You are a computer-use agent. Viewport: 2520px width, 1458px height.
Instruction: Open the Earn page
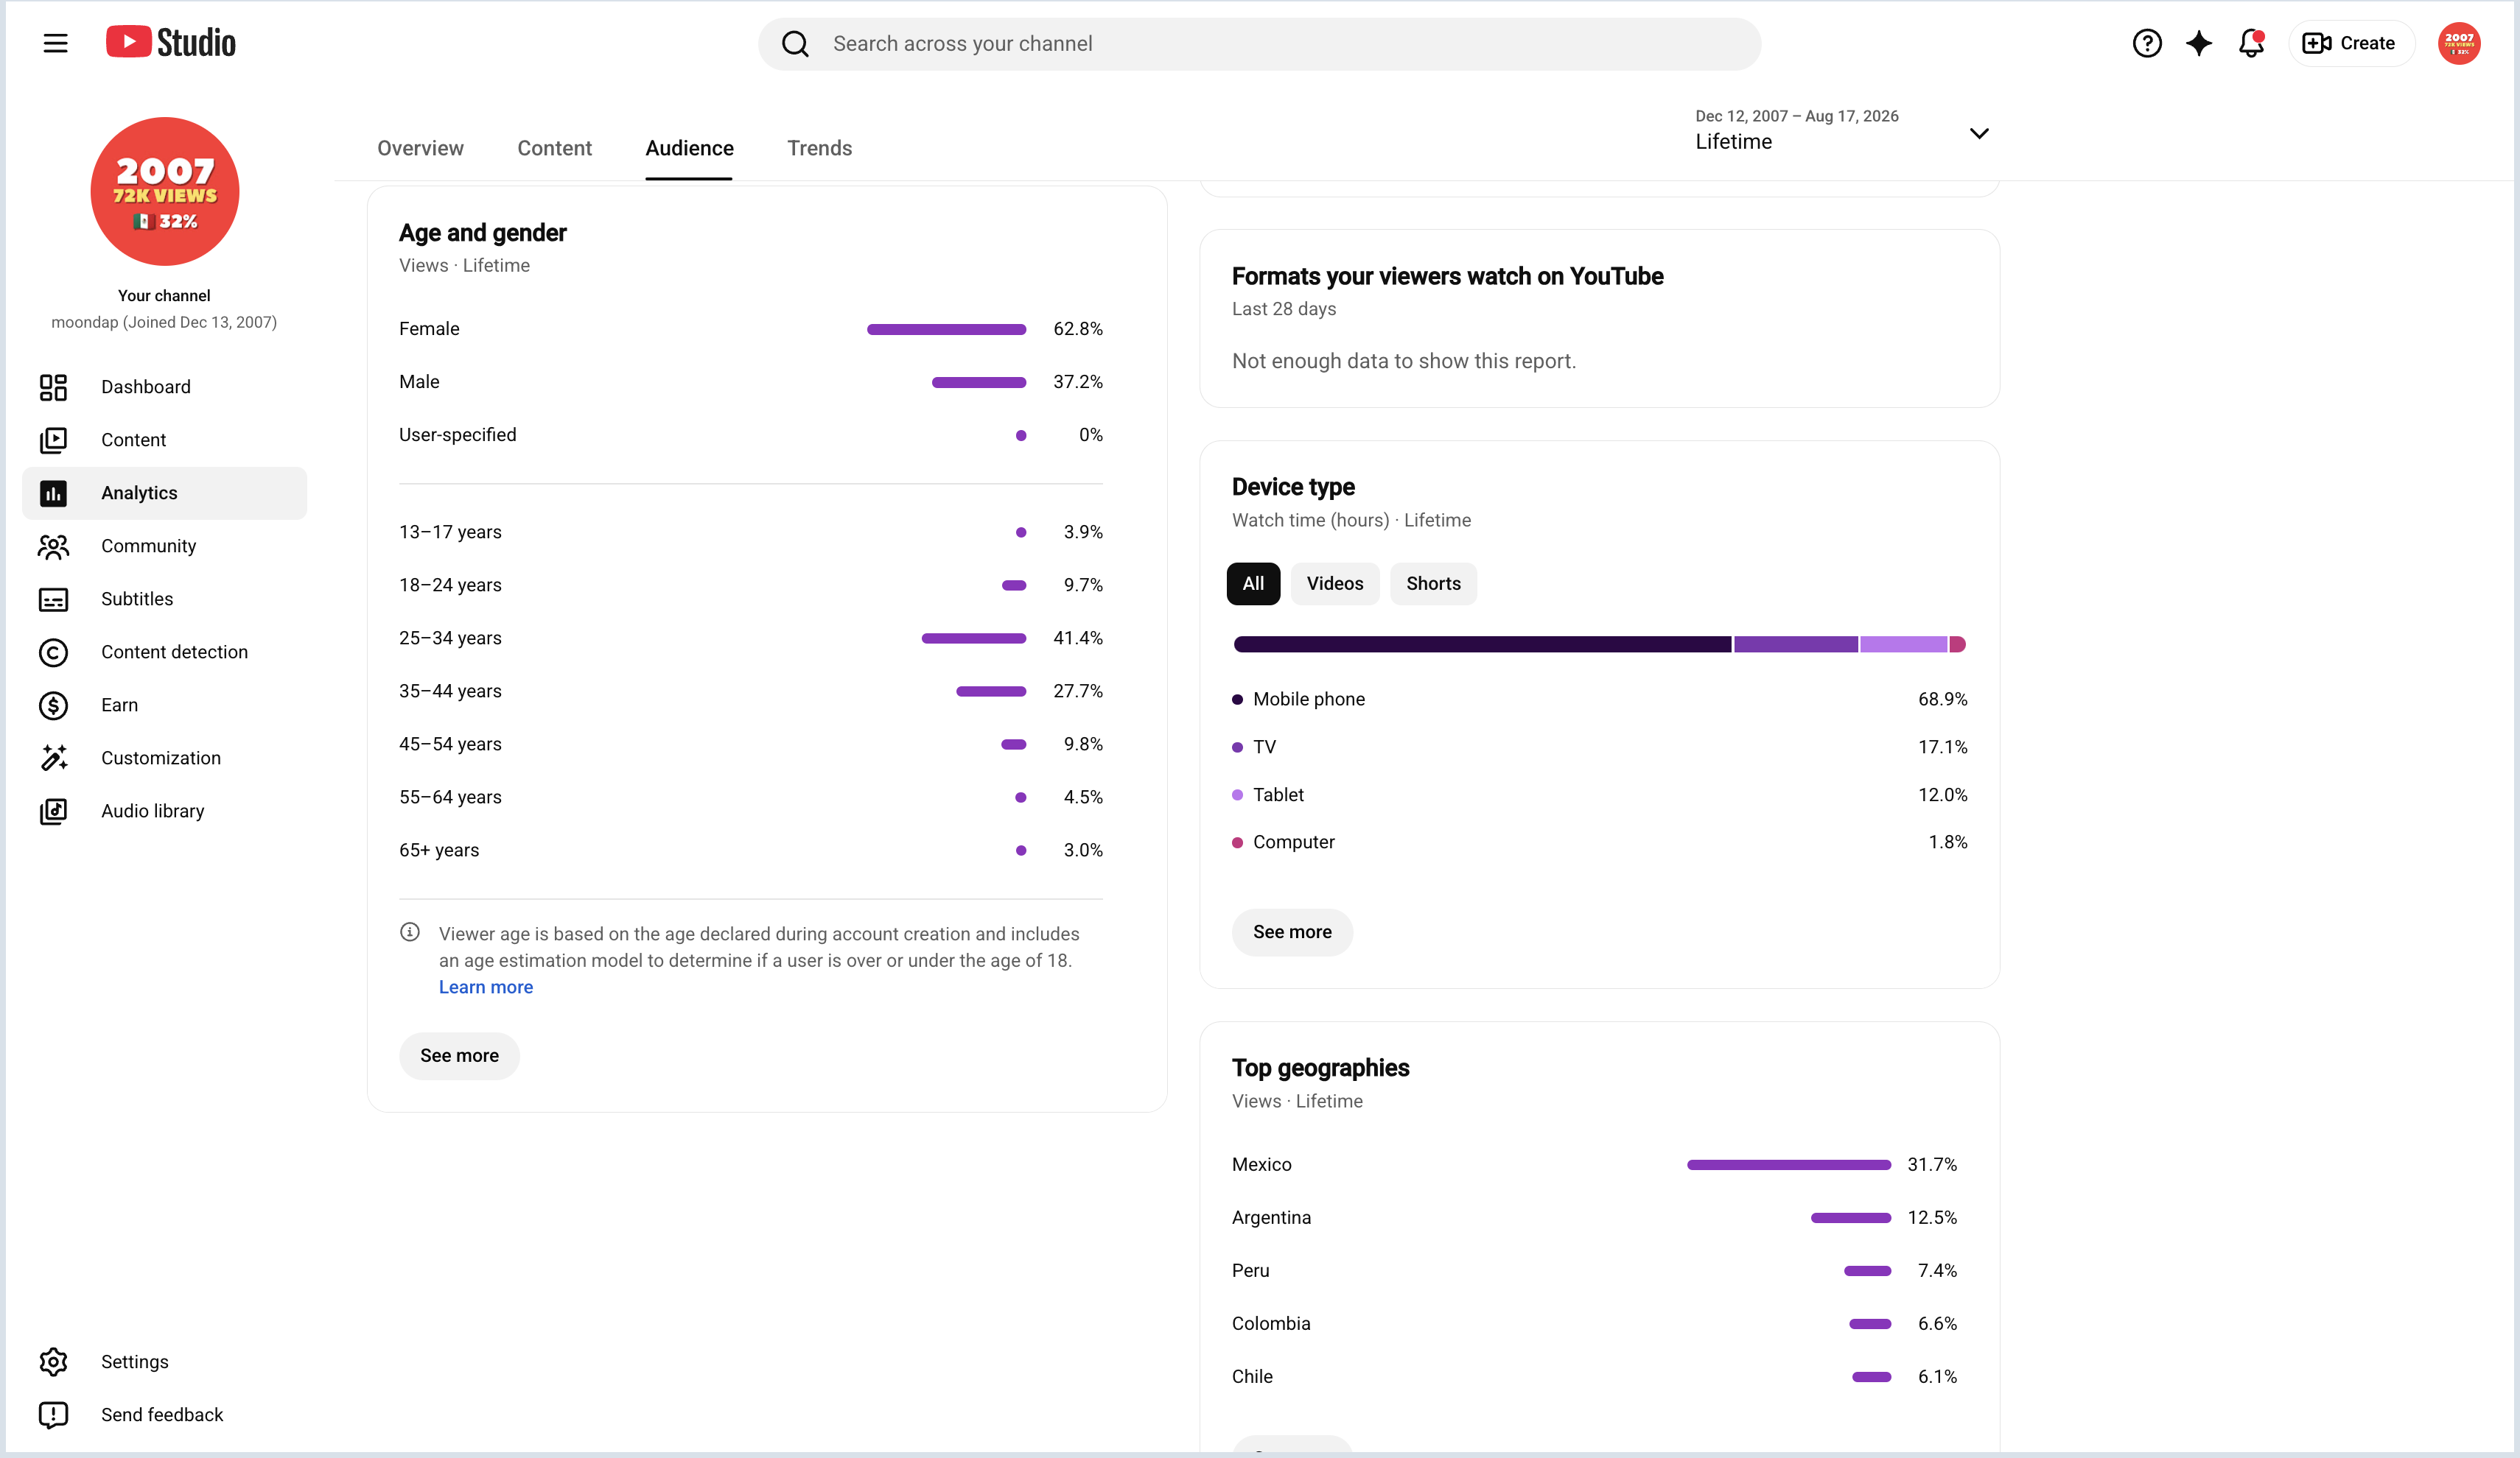[x=165, y=705]
